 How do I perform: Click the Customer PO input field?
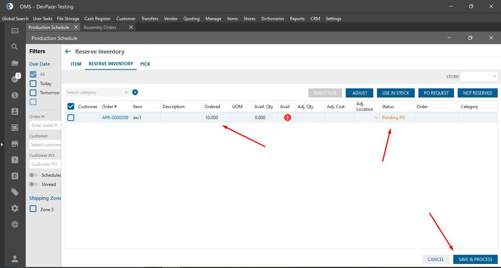click(45, 164)
